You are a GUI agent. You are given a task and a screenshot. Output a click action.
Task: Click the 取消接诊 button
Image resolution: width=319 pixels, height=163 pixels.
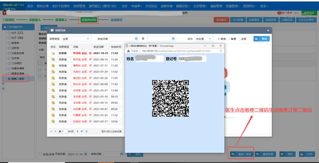tap(221, 20)
